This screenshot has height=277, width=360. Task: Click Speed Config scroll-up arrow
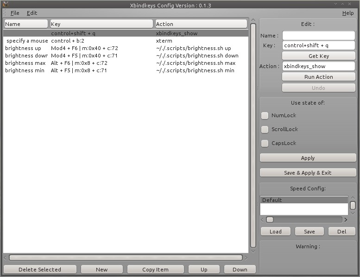353,198
